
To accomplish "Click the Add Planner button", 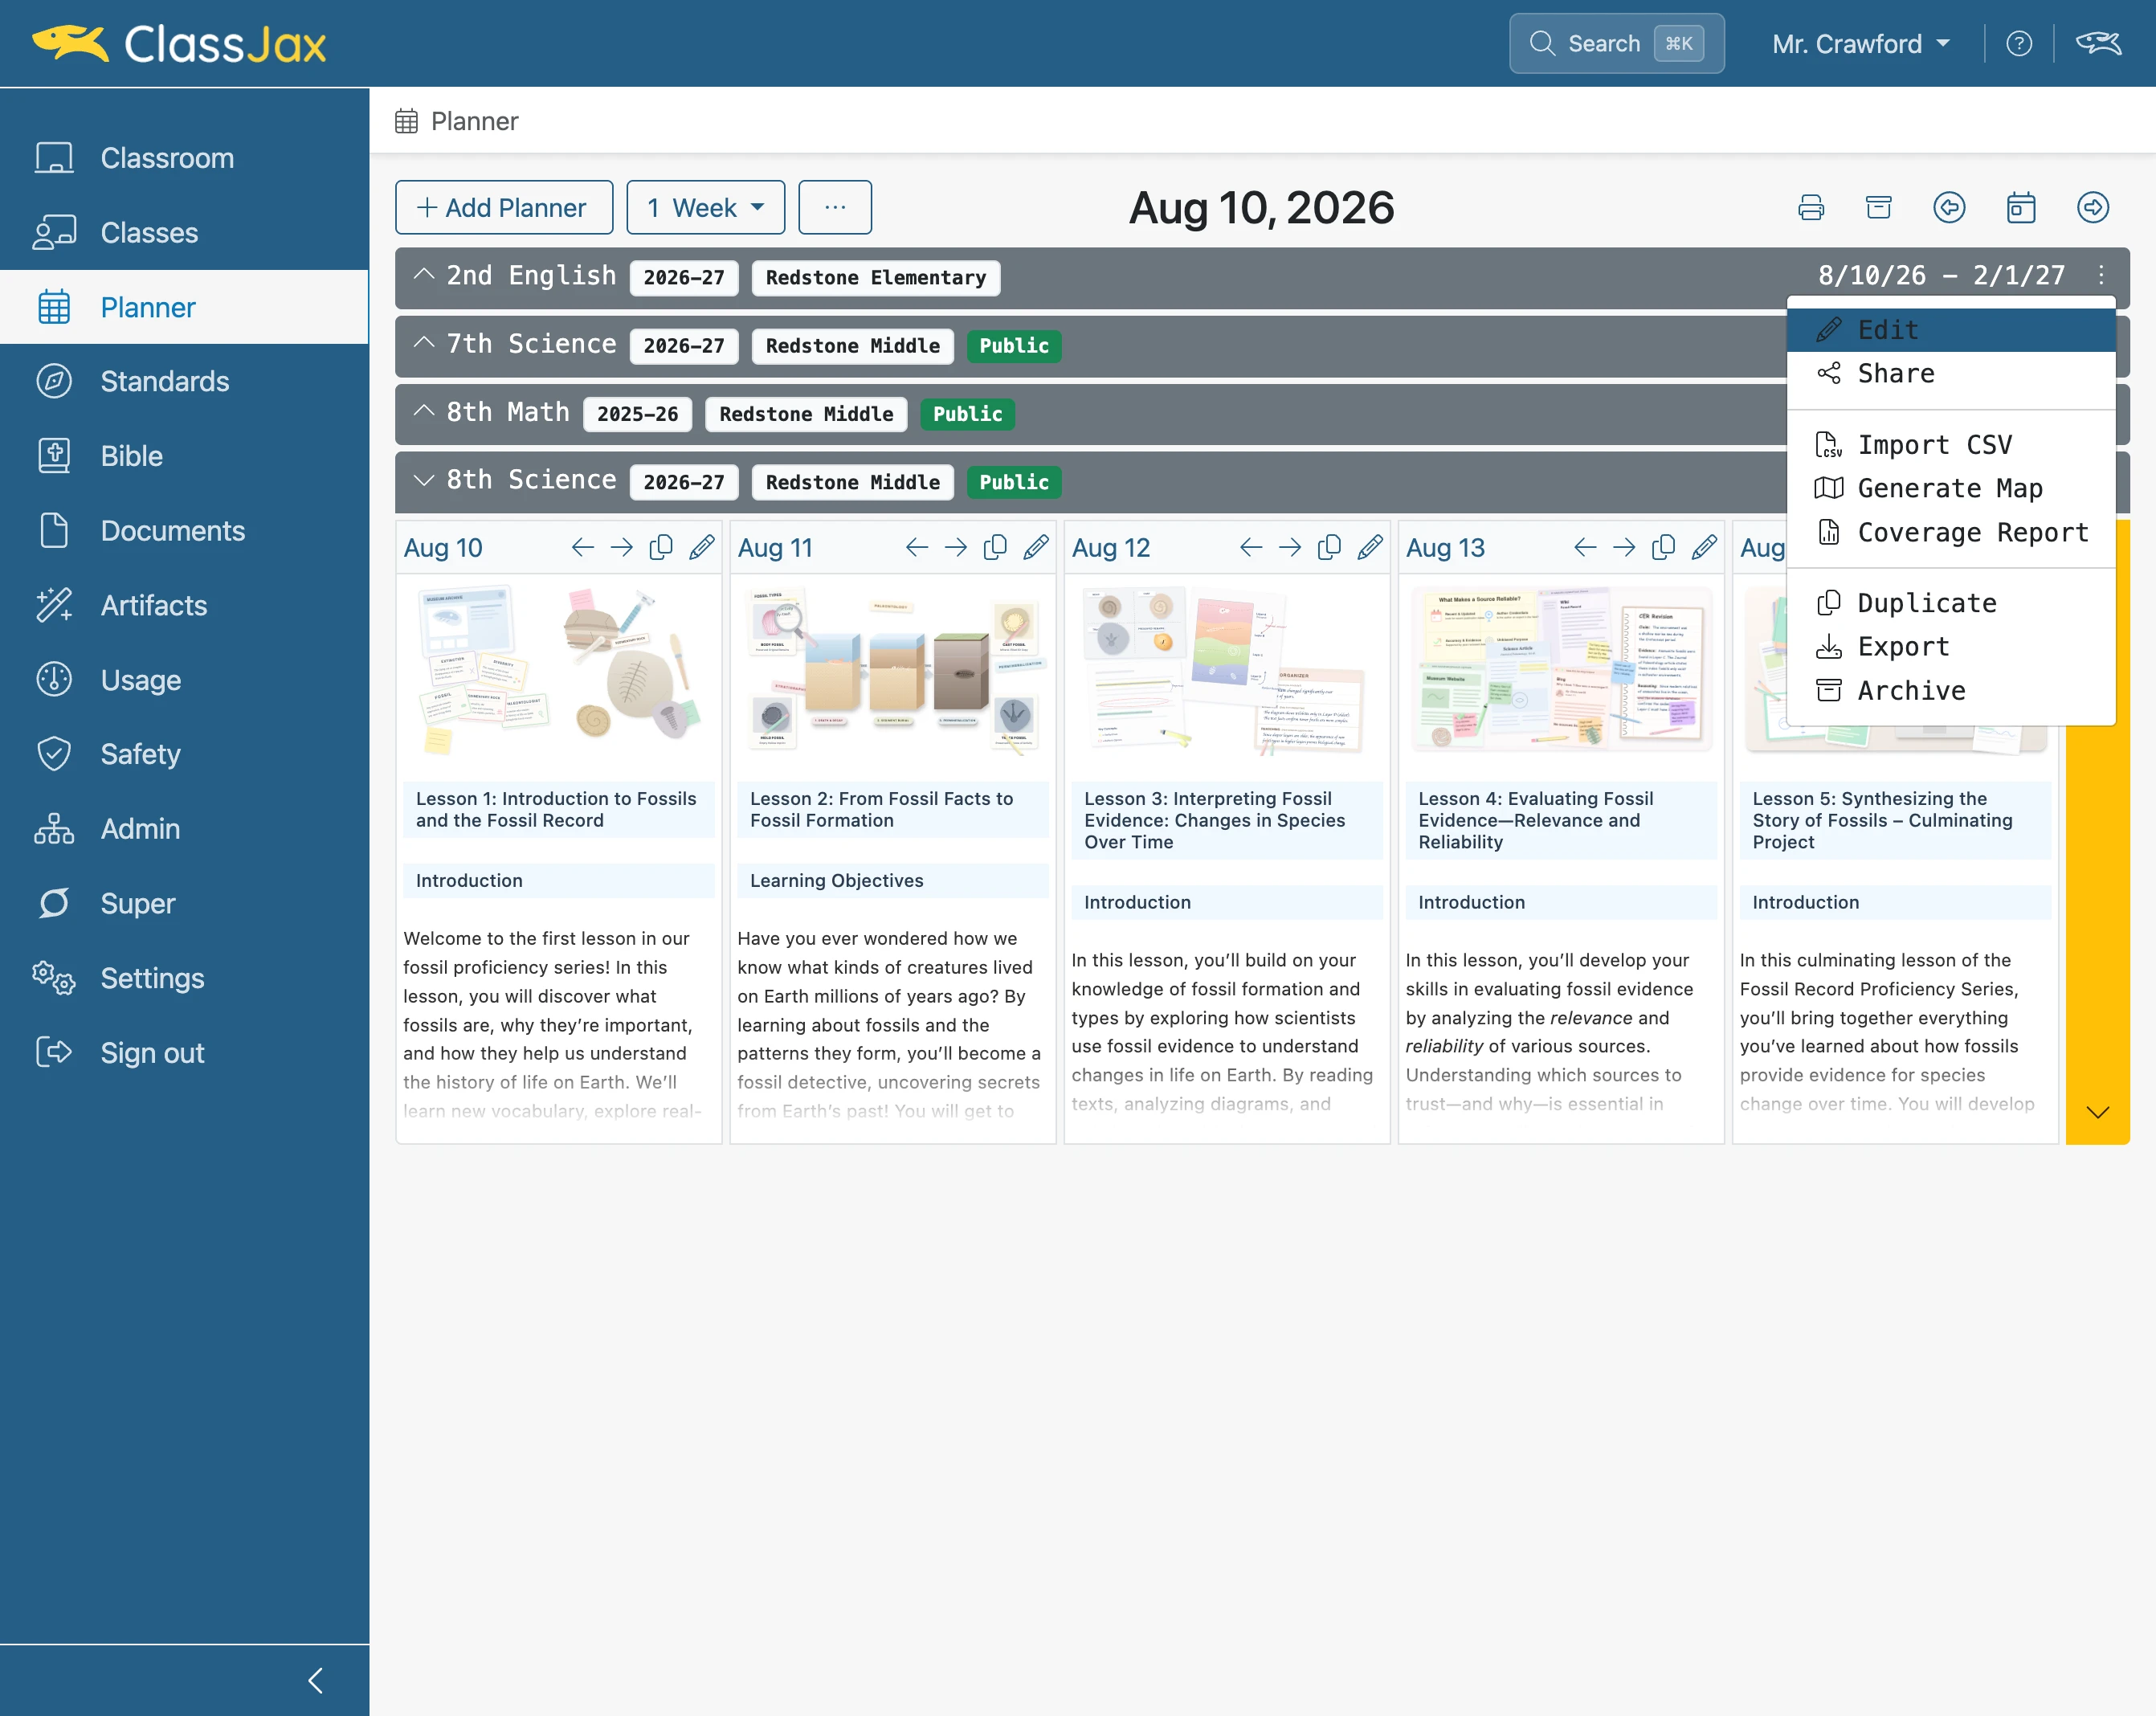I will point(504,208).
